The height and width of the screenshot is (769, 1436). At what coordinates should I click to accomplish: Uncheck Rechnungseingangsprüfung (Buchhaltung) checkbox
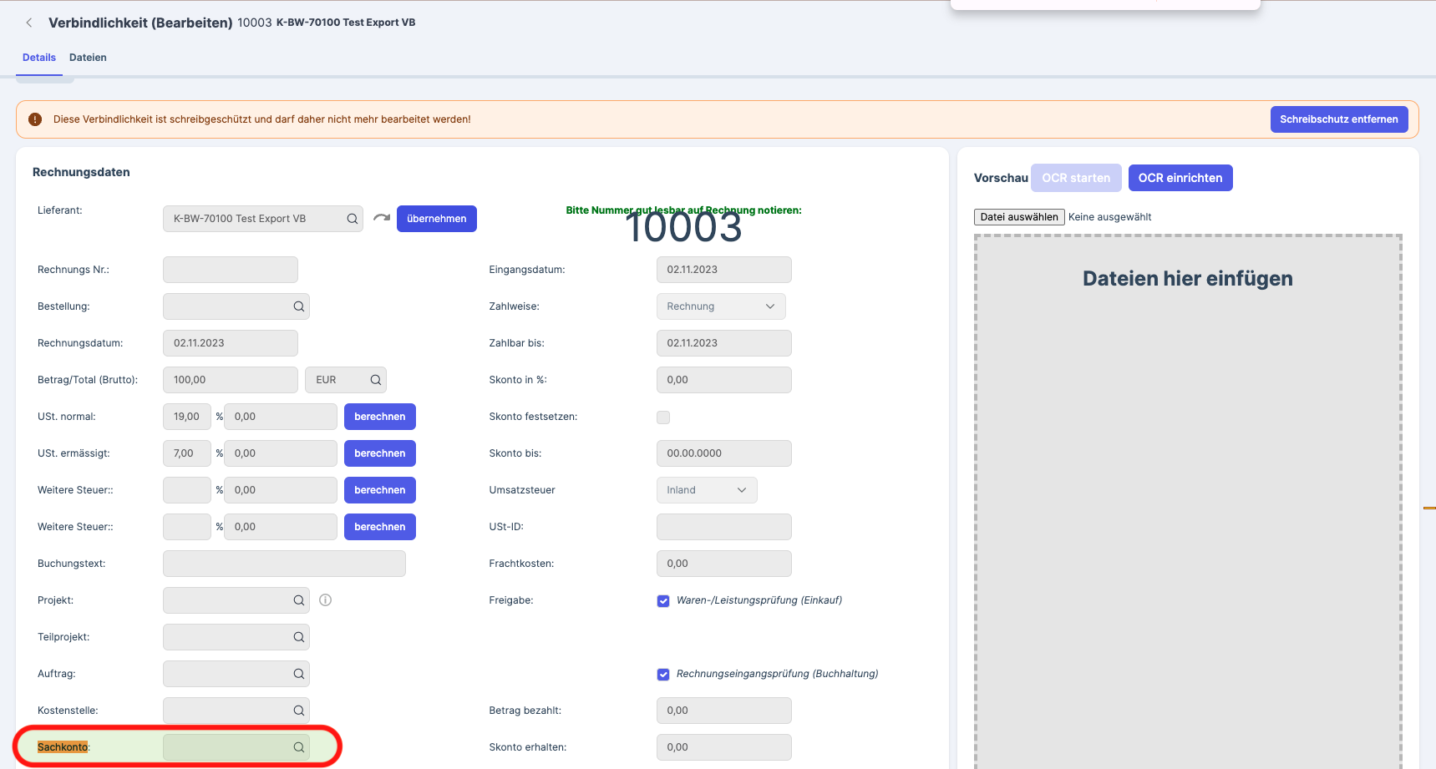(x=663, y=674)
